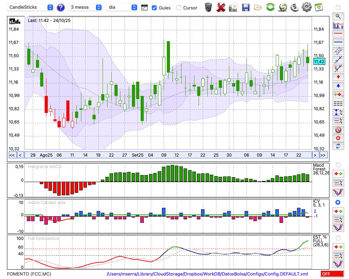Select the magnifier zoom tool
Screen dimensions: 349x279
coord(338,16)
